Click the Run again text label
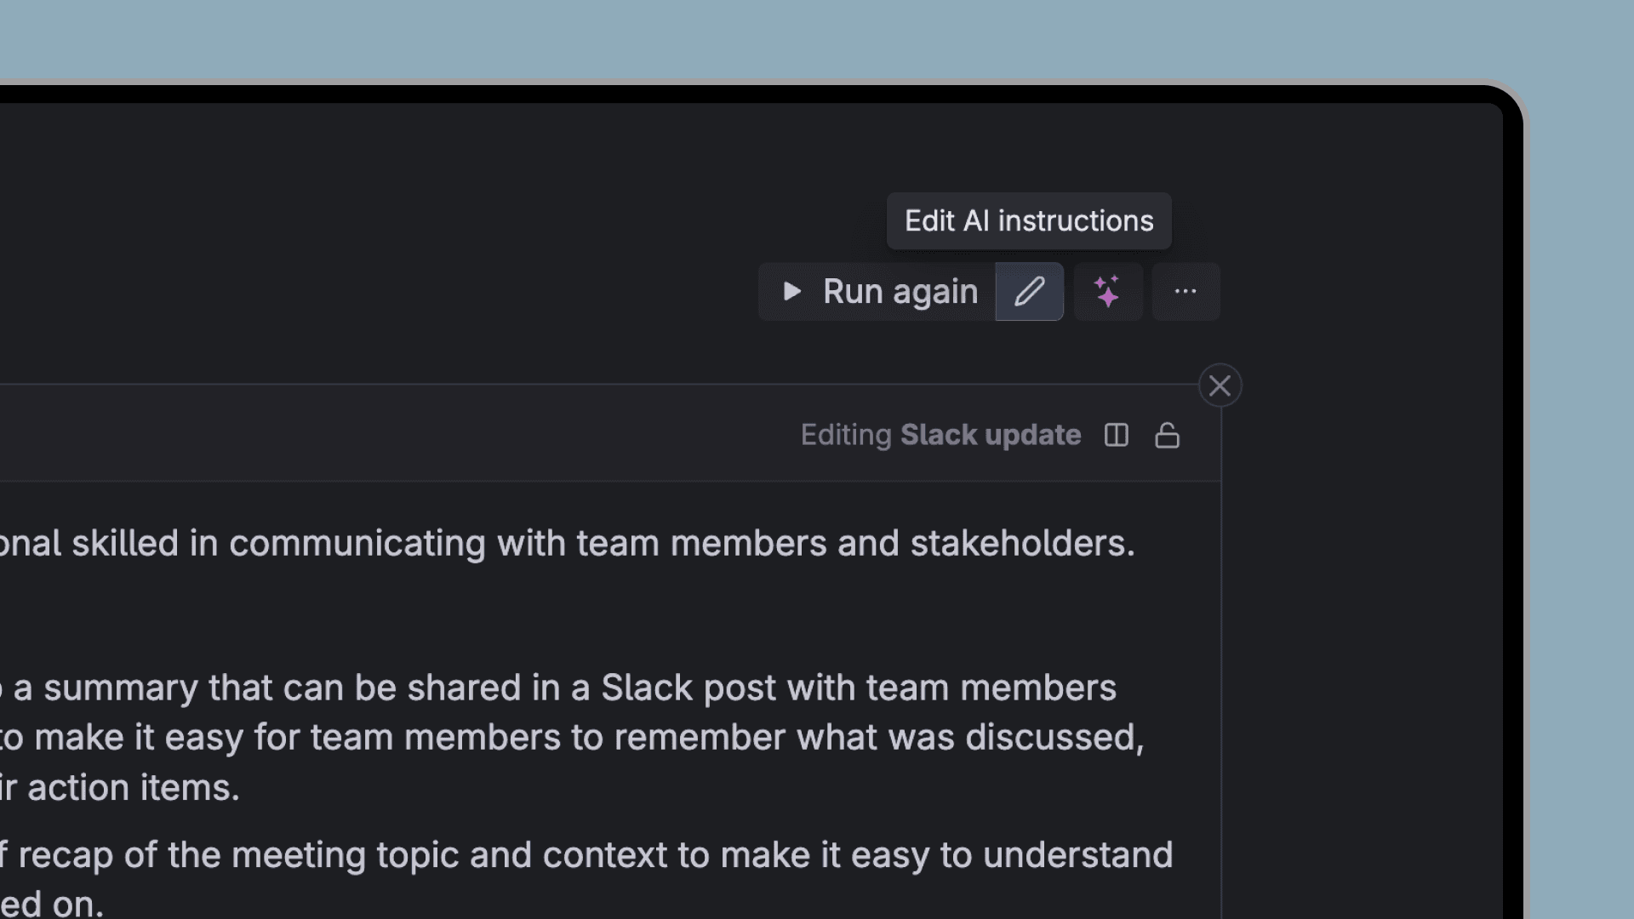Image resolution: width=1634 pixels, height=919 pixels. [900, 292]
